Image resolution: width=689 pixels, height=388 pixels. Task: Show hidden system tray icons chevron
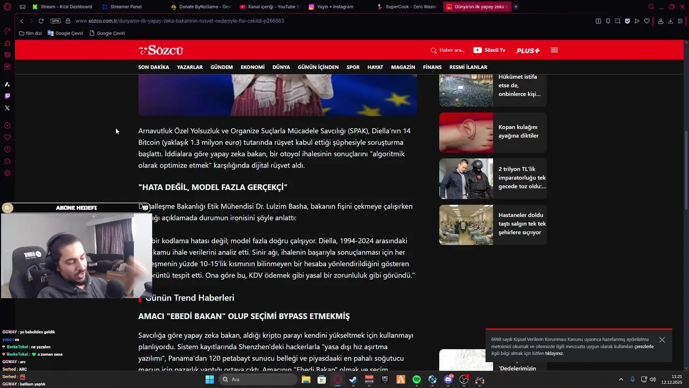(621, 379)
